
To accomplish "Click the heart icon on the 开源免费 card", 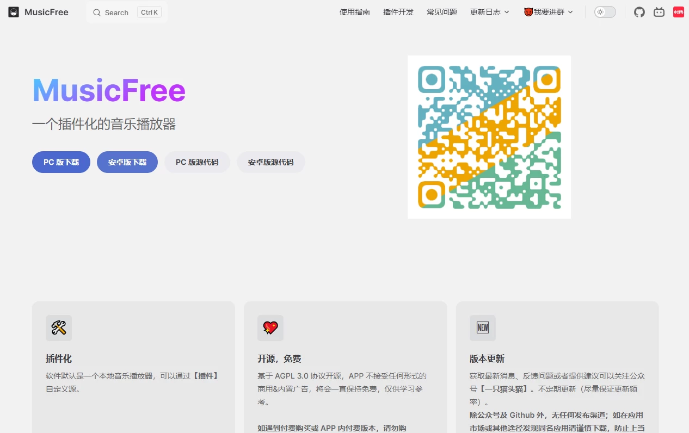I will (270, 327).
